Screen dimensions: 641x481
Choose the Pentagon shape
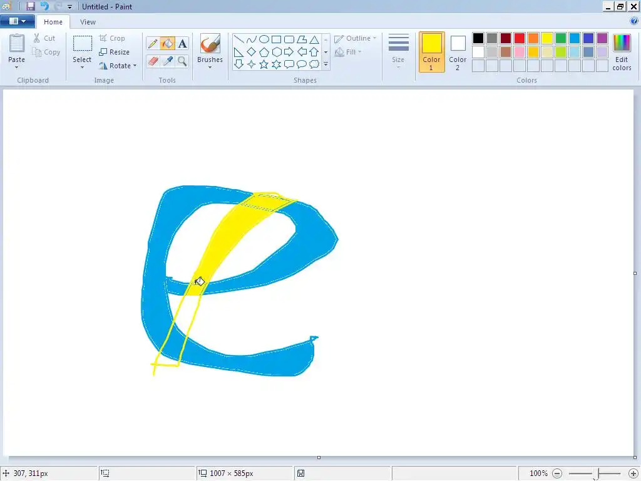click(264, 52)
